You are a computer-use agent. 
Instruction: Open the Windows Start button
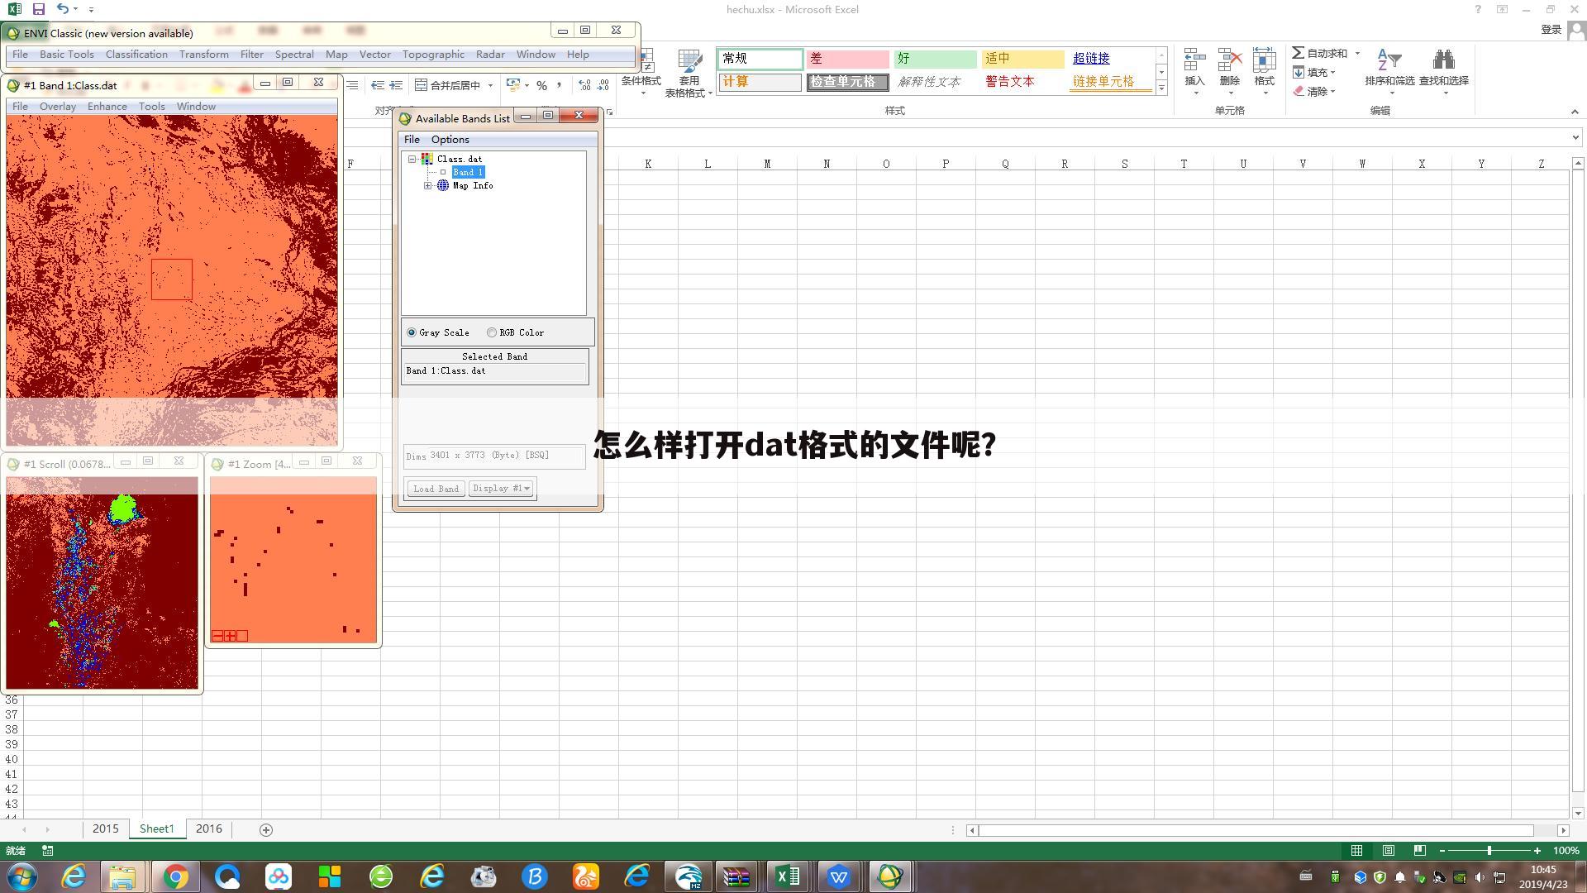pos(22,876)
